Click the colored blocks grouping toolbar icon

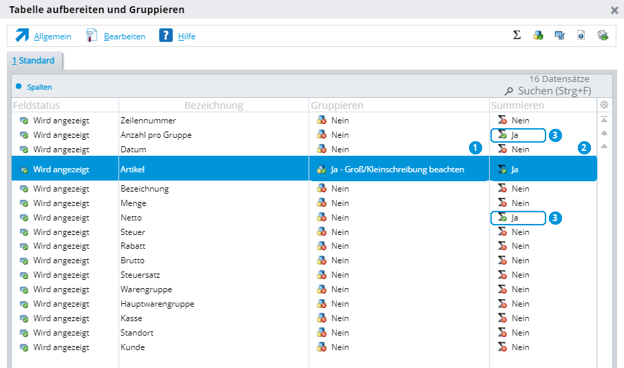click(538, 35)
